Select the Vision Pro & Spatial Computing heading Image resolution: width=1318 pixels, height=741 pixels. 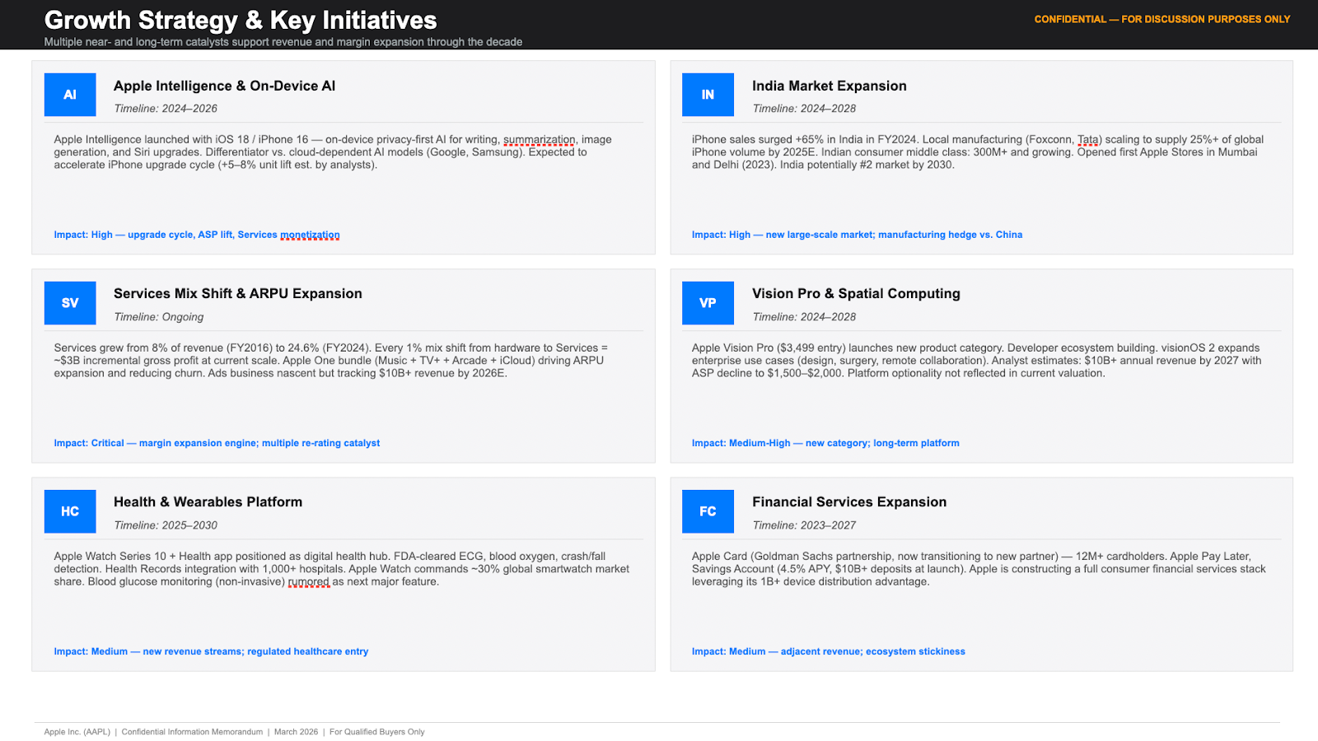pos(856,294)
